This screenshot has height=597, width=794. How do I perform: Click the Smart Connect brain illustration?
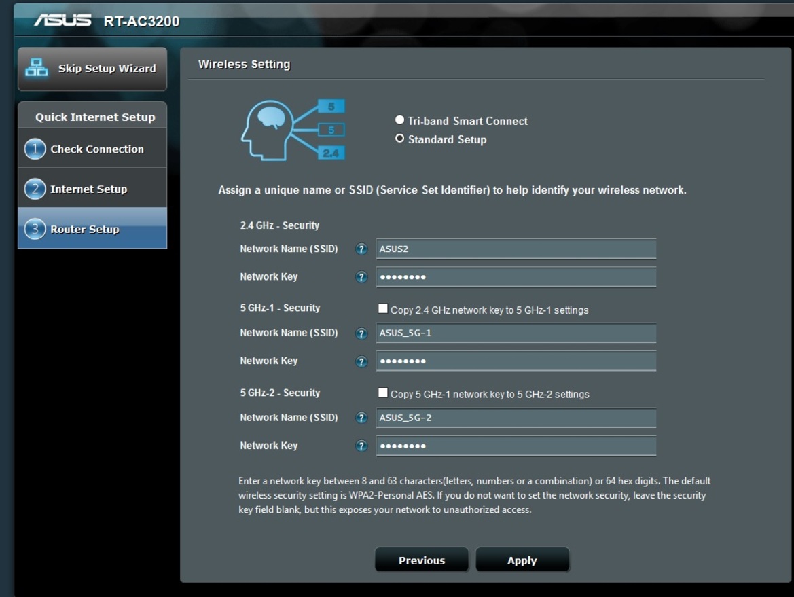click(x=293, y=130)
